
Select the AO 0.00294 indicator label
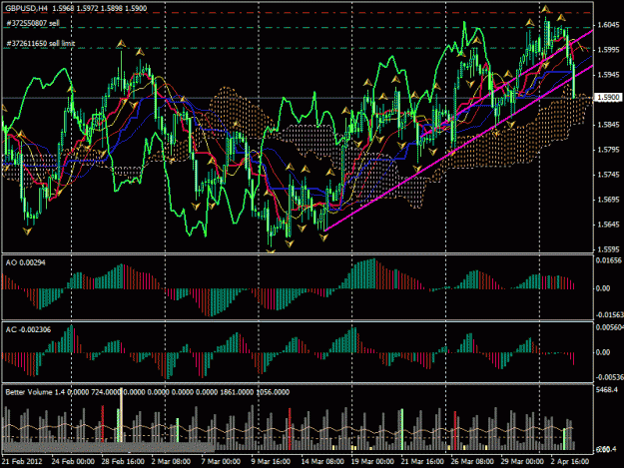tap(26, 262)
